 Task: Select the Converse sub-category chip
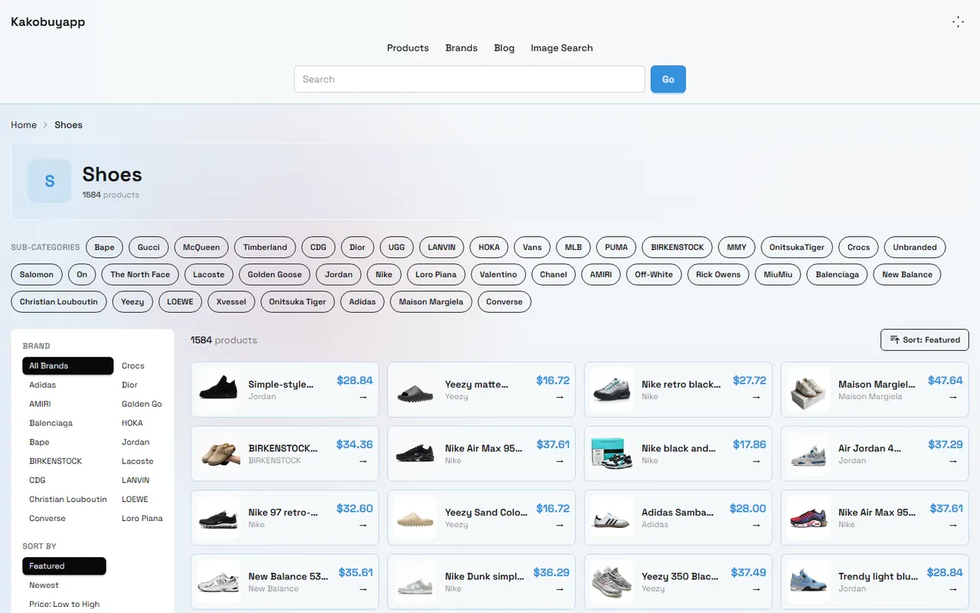point(505,302)
